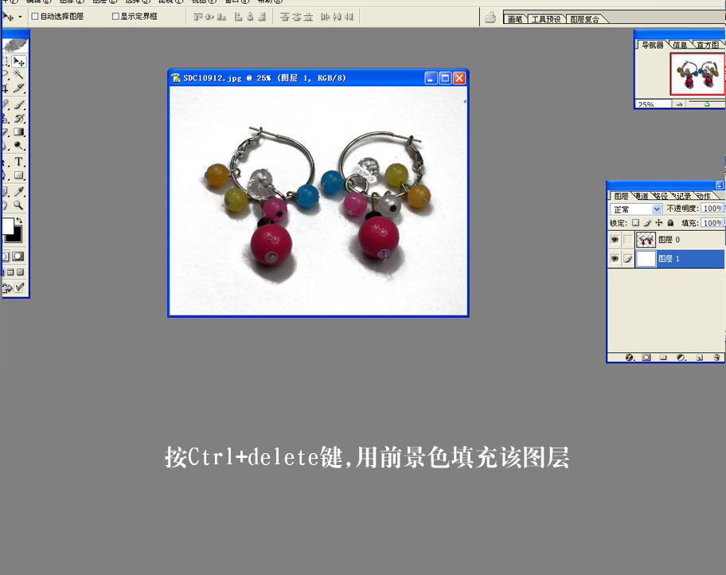726x575 pixels.
Task: Distribute right edges in options bar
Action: tap(349, 18)
